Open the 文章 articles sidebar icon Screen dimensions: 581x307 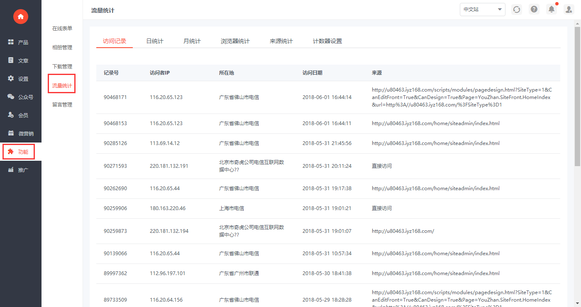click(11, 60)
